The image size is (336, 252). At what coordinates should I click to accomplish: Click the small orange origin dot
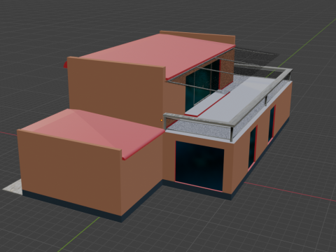(x=162, y=120)
